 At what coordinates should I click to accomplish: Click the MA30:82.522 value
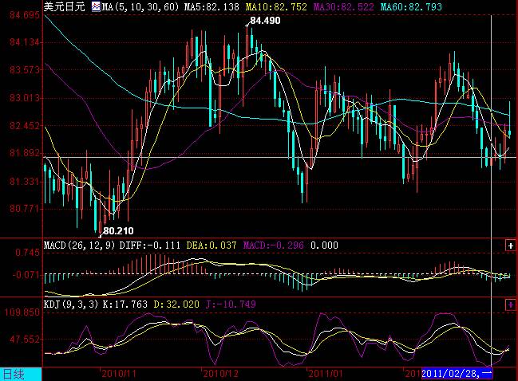click(343, 6)
